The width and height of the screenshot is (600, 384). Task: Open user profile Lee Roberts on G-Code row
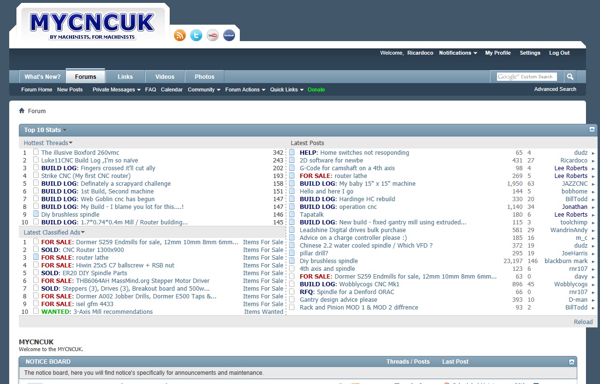pos(571,168)
